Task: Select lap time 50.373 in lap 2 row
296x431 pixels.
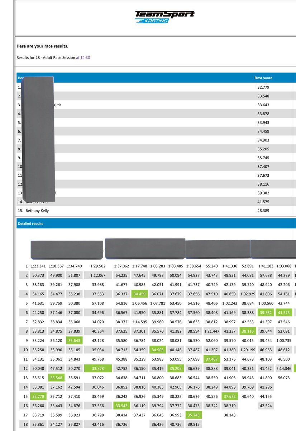Action: point(38,275)
